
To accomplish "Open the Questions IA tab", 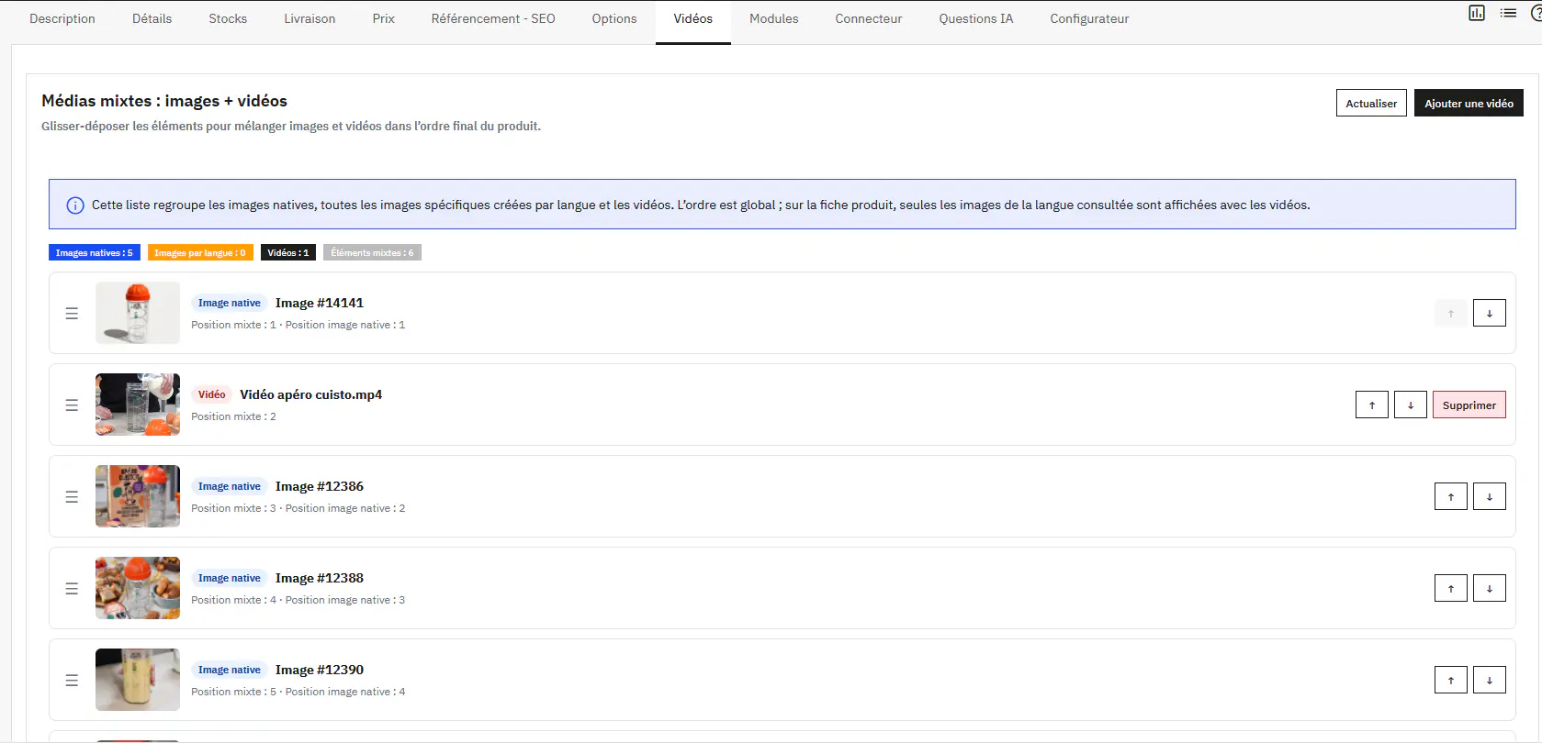I will (x=976, y=18).
